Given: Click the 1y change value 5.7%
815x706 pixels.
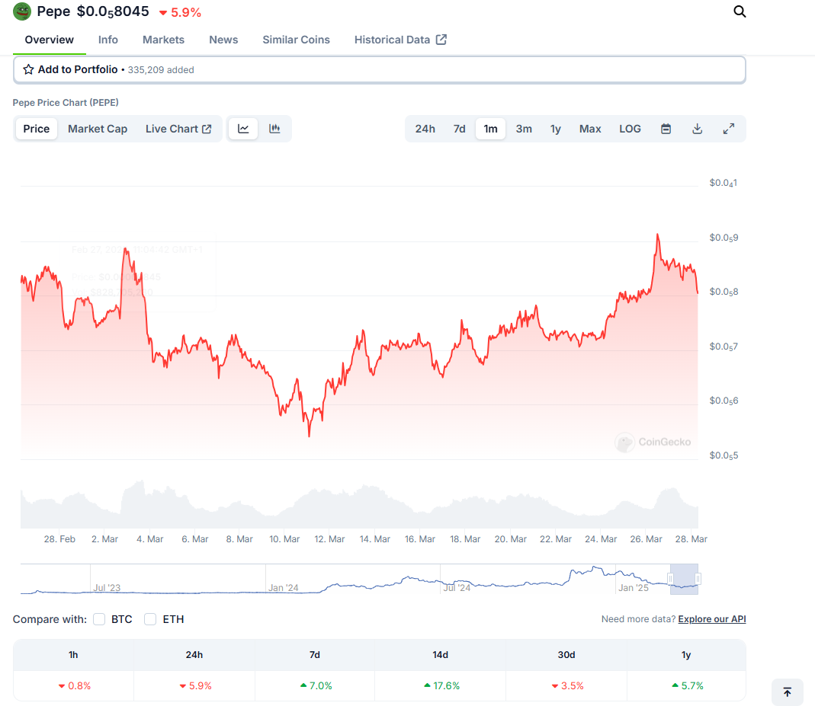Looking at the screenshot, I should [688, 685].
